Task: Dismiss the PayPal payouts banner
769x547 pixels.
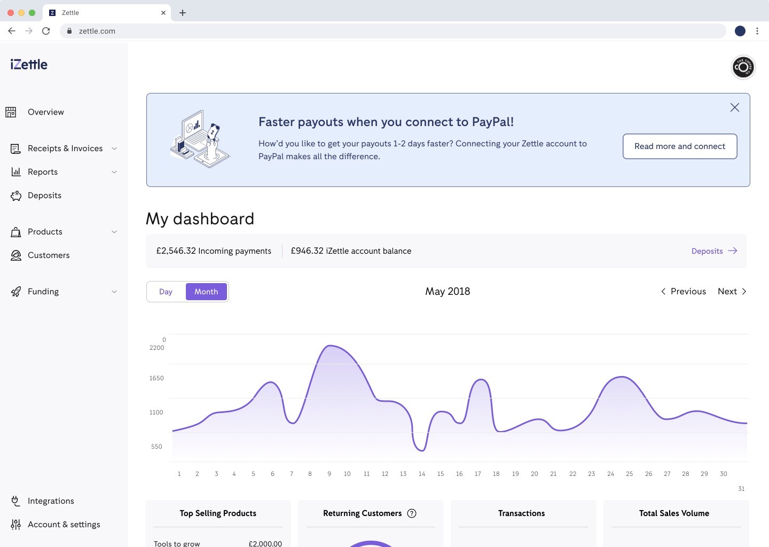Action: point(735,107)
